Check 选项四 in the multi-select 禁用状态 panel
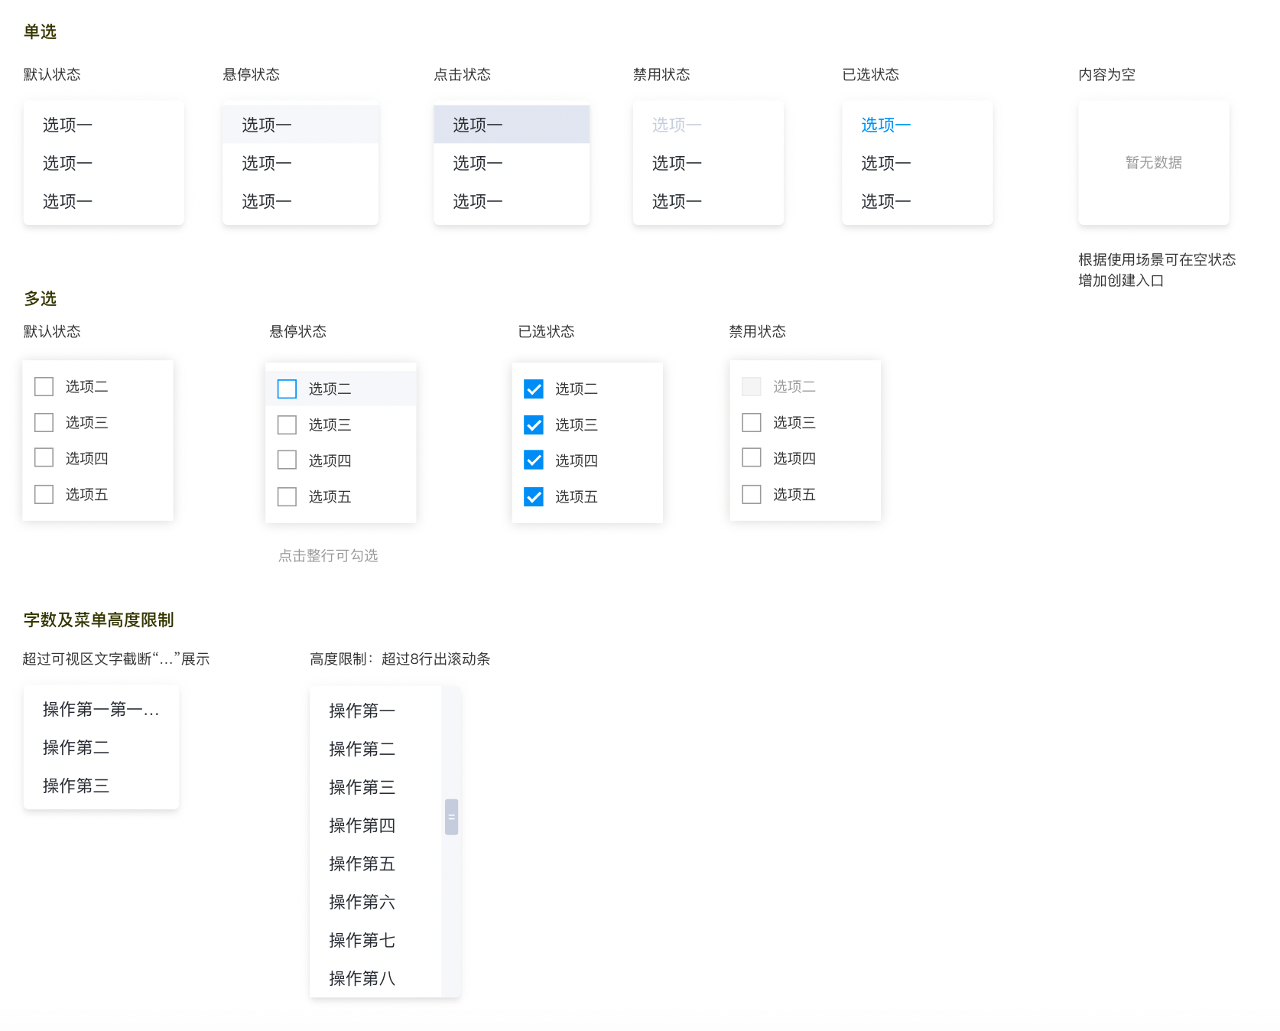The height and width of the screenshot is (1031, 1280). click(x=752, y=457)
